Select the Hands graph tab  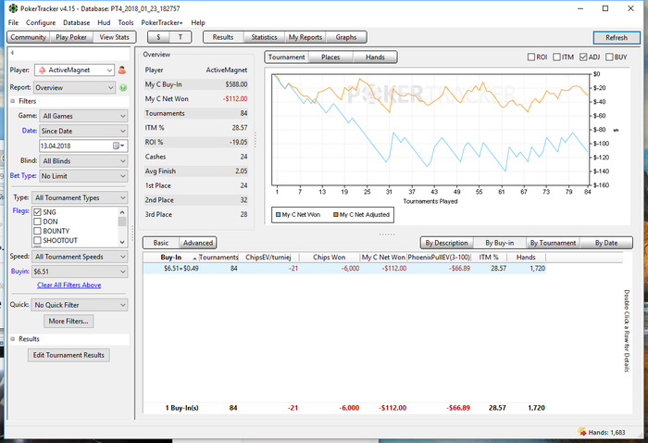tap(375, 57)
